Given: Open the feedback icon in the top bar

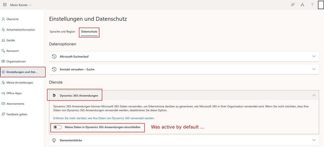Looking at the screenshot, I should [293, 5].
